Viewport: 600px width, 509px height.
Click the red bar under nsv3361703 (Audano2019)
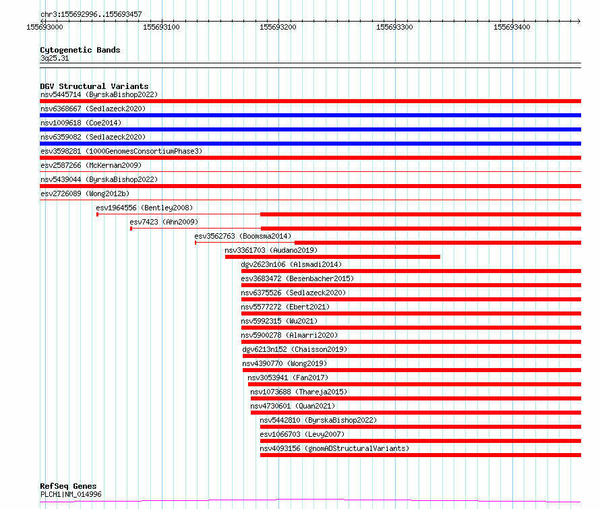[332, 257]
